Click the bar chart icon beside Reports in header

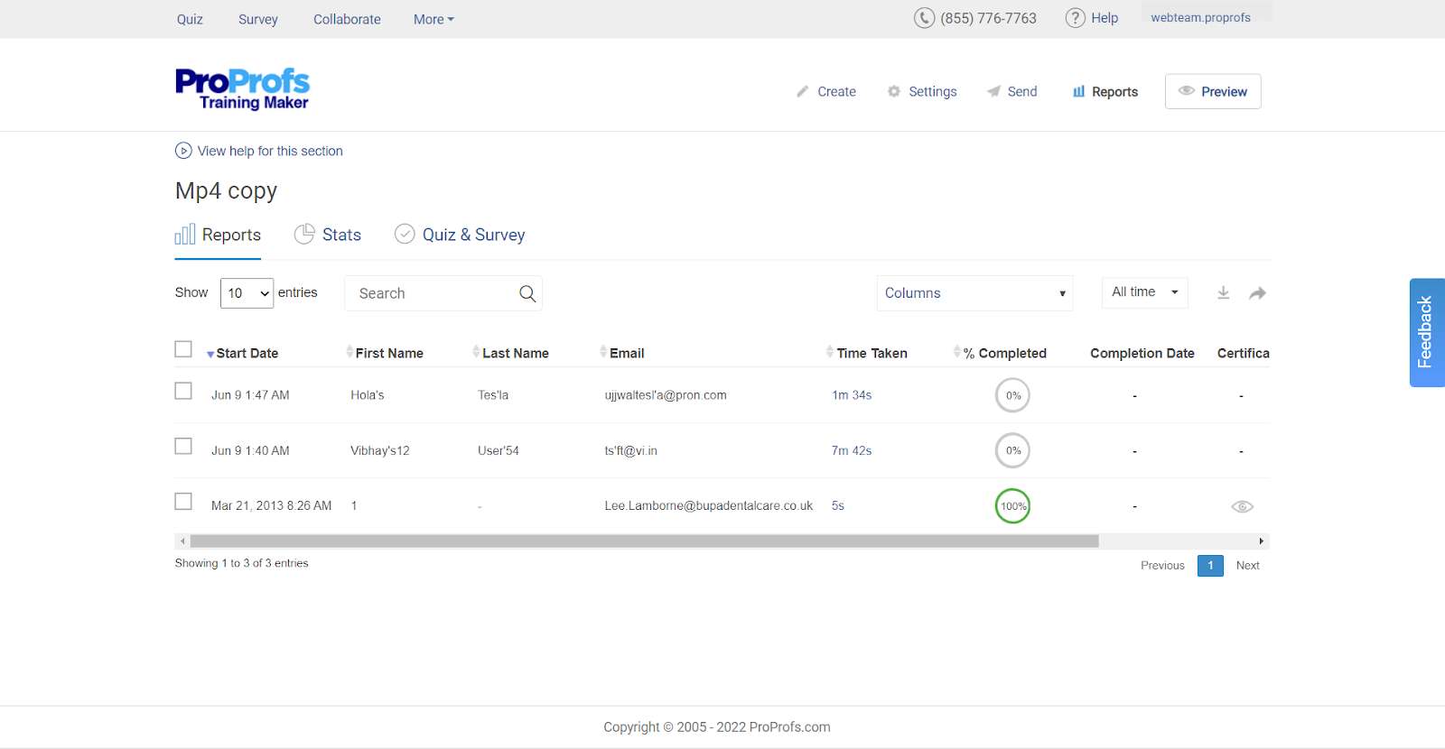[1078, 91]
